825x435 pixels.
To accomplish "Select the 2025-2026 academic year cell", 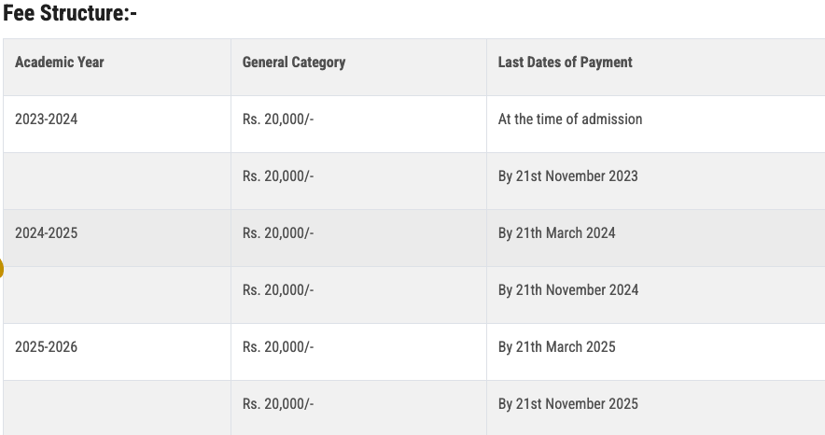I will (x=47, y=347).
